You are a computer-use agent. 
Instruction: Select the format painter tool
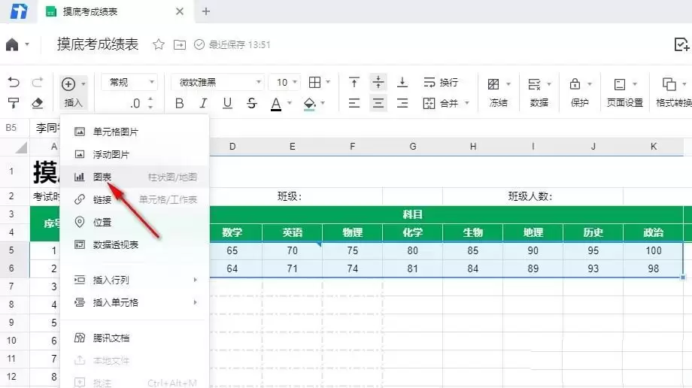13,103
